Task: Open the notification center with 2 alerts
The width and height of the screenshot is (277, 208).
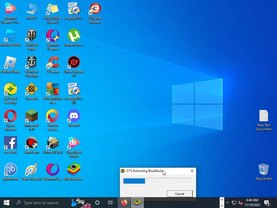Action: tap(267, 203)
